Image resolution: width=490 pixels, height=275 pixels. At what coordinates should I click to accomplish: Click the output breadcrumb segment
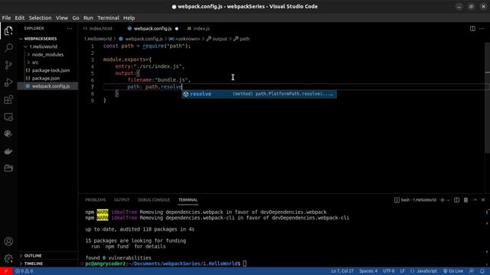pos(220,39)
